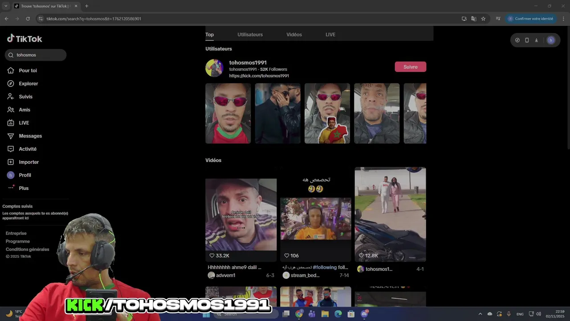Open tohosmos1991 user profile name

point(248,62)
